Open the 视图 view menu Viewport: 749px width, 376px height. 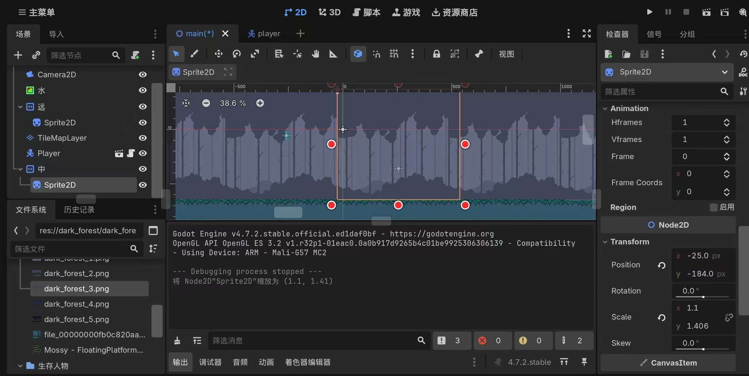click(506, 54)
